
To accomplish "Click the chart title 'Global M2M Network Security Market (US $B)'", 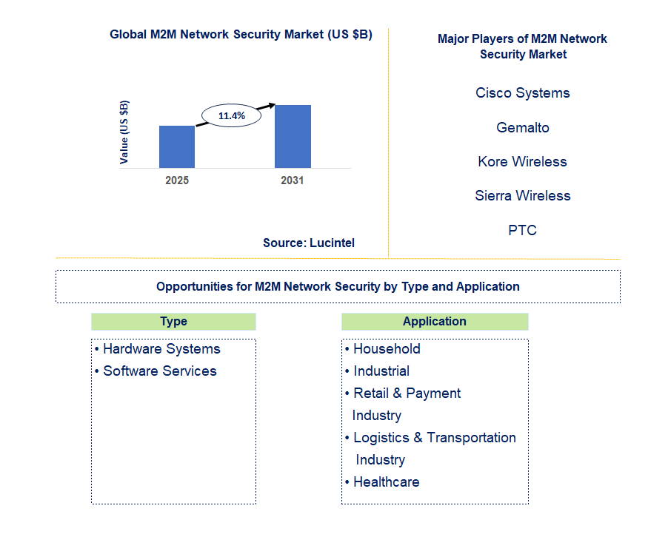I will pyautogui.click(x=241, y=35).
